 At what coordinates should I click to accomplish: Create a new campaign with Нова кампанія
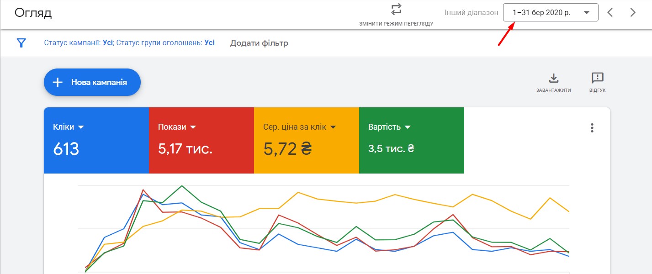(92, 82)
